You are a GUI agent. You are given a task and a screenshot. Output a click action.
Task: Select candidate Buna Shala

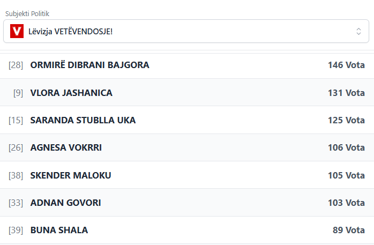(59, 230)
